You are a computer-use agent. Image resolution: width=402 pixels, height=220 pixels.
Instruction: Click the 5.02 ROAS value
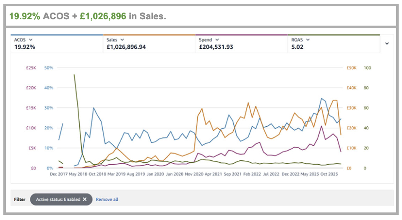click(297, 47)
